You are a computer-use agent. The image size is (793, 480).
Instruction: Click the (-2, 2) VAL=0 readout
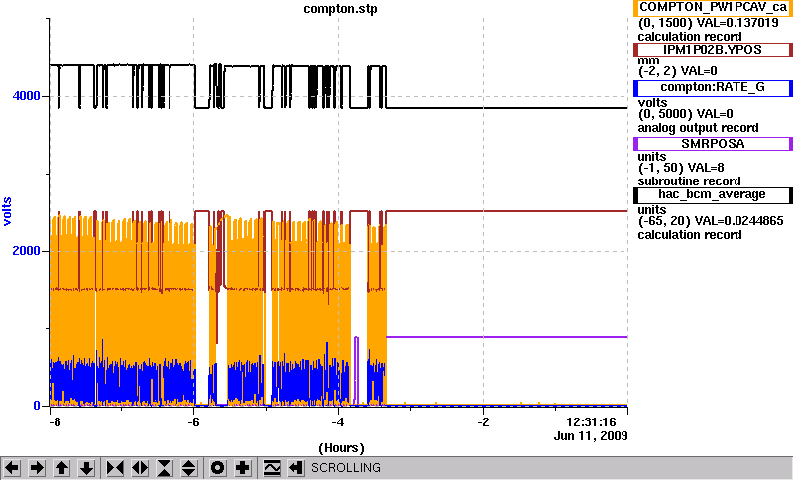coord(678,71)
